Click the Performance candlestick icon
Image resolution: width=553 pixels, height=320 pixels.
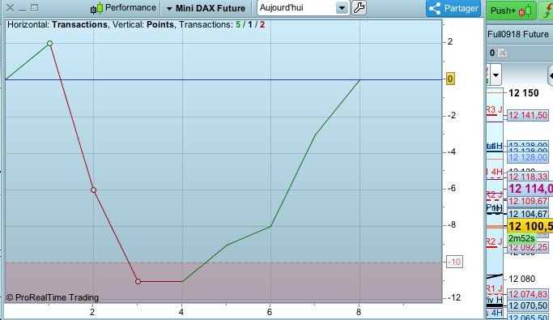point(96,8)
